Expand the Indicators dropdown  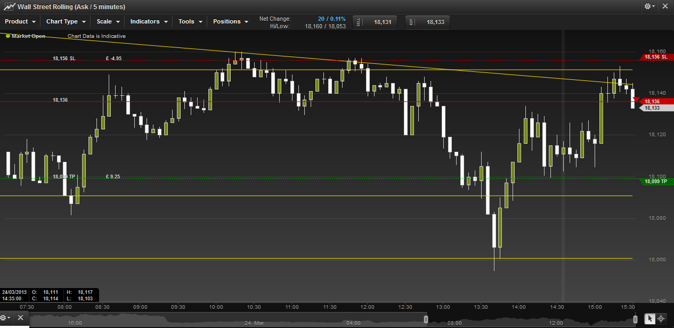tap(149, 22)
